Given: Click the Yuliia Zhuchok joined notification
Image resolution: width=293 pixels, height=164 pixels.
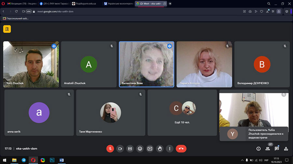Looking at the screenshot, I should tap(254, 134).
